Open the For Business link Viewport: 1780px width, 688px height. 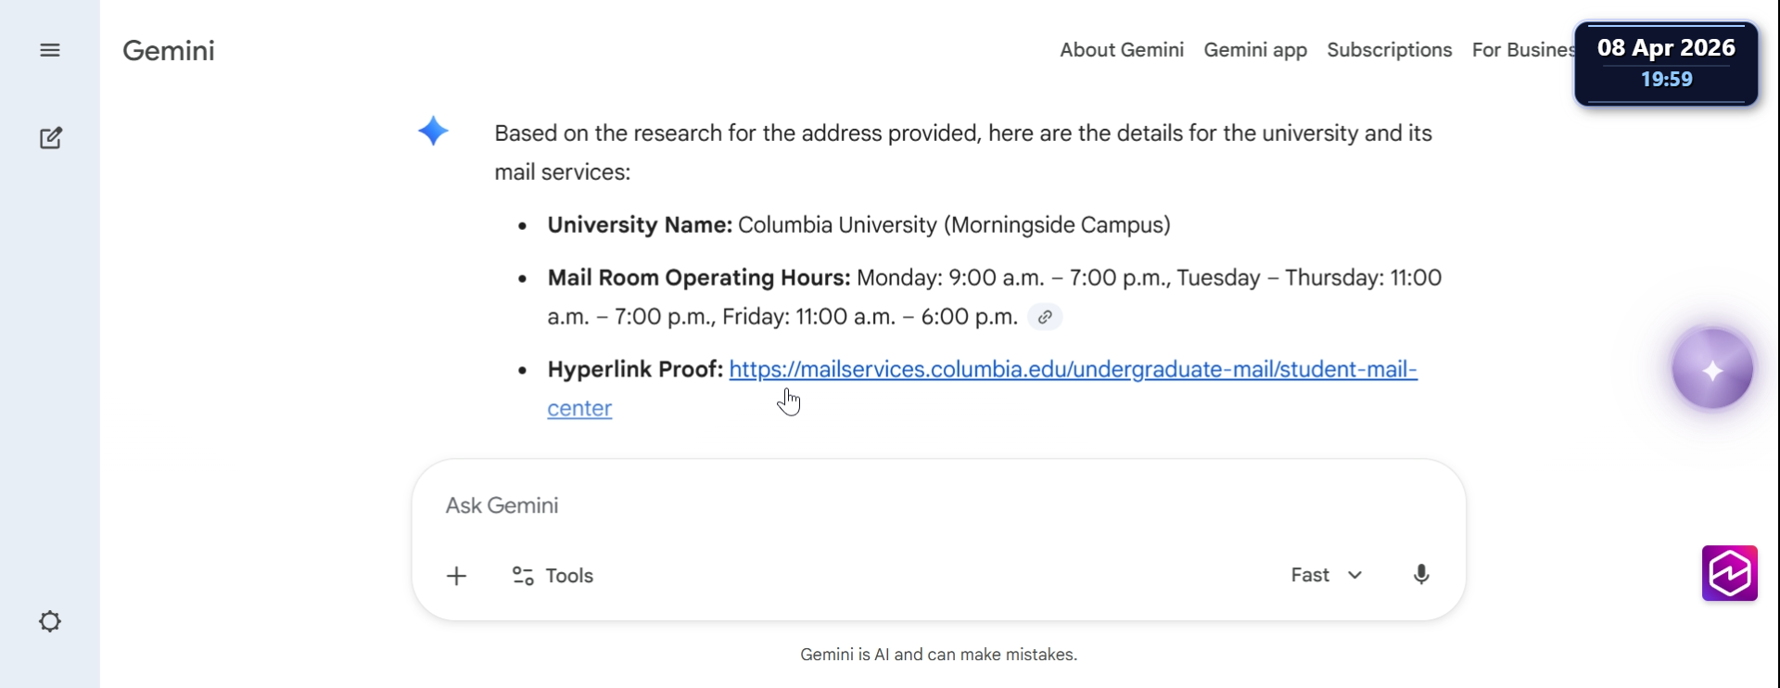[x=1522, y=50]
